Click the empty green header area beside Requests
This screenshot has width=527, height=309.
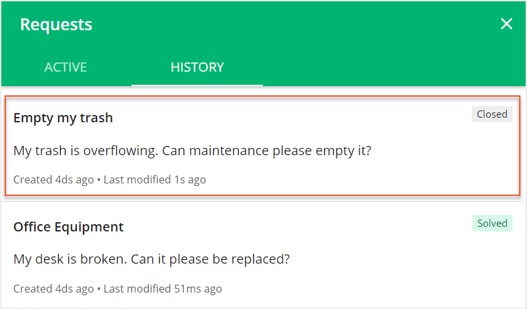[296, 25]
